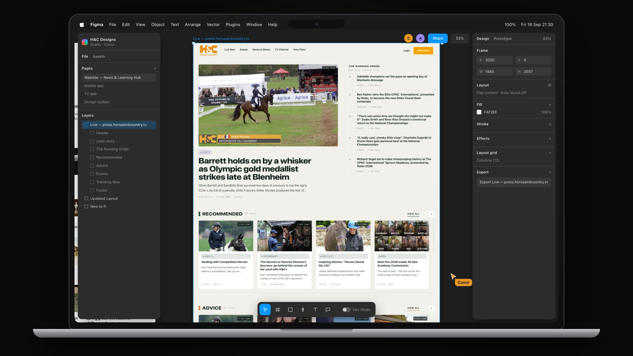Add a stroke with plus icon

(550, 124)
